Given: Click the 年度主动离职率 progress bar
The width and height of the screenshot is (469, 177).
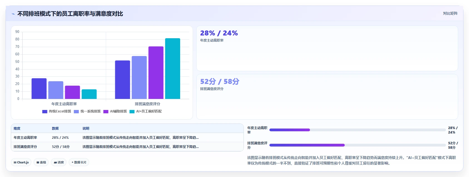Looking at the screenshot, I should (358, 130).
